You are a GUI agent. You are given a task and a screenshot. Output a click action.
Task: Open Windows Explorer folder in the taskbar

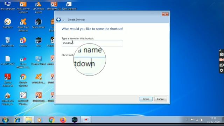(29, 120)
